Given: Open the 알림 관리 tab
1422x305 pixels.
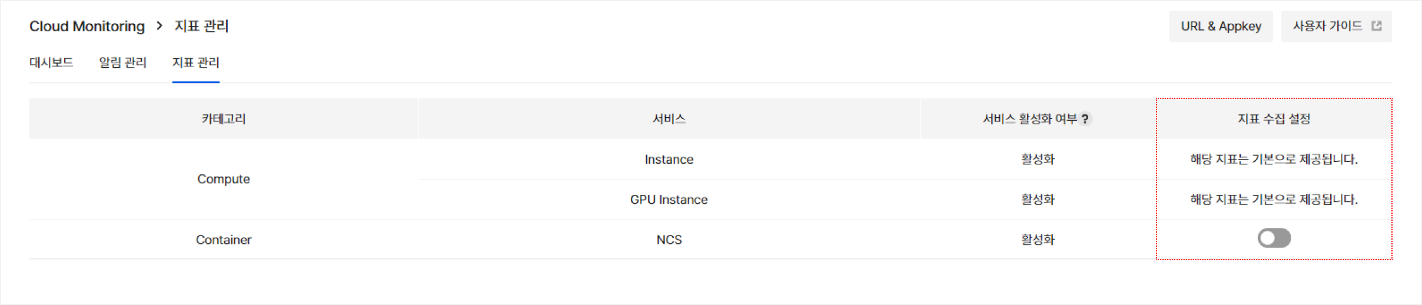Looking at the screenshot, I should pyautogui.click(x=122, y=62).
